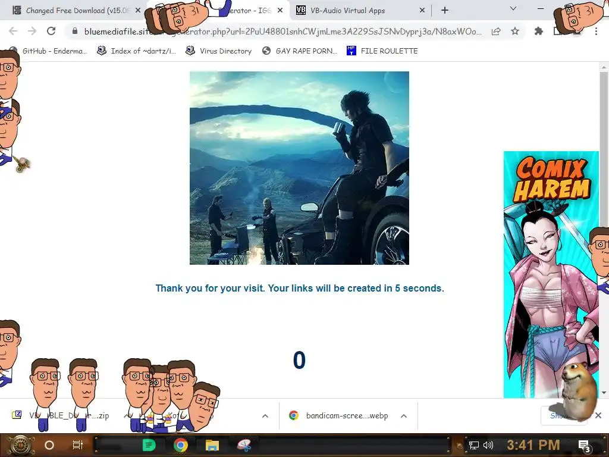Viewport: 609px width, 457px height.
Task: Open the green notes app on taskbar
Action: [149, 445]
